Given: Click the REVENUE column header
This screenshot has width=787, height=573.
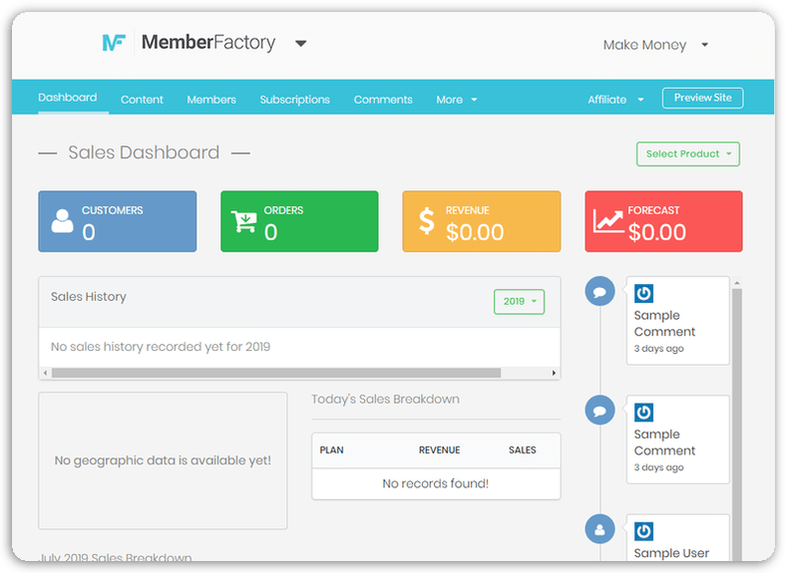Looking at the screenshot, I should tap(440, 450).
